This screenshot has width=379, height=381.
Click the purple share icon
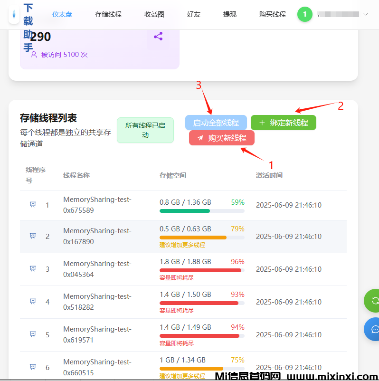[158, 36]
